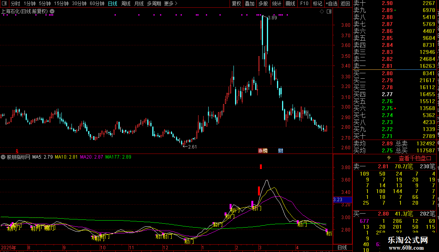Select the 15分钟 period tab

tap(61, 3)
